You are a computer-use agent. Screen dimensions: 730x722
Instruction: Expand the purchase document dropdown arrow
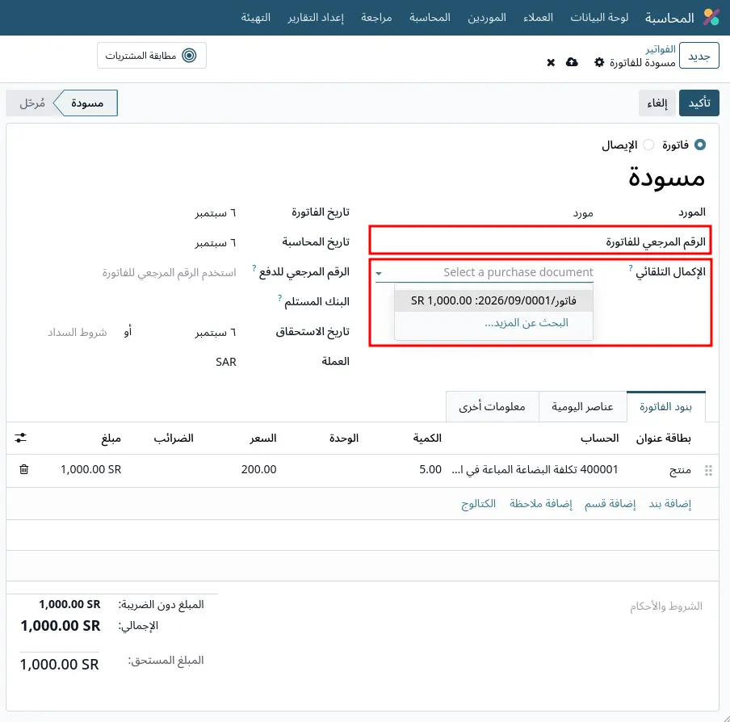(379, 273)
